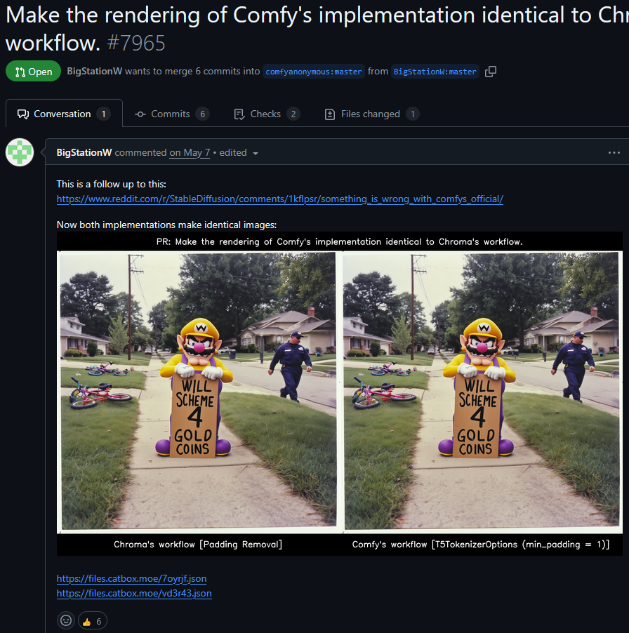
Task: Click BigStationW name beside the Open badge
Action: click(x=95, y=71)
